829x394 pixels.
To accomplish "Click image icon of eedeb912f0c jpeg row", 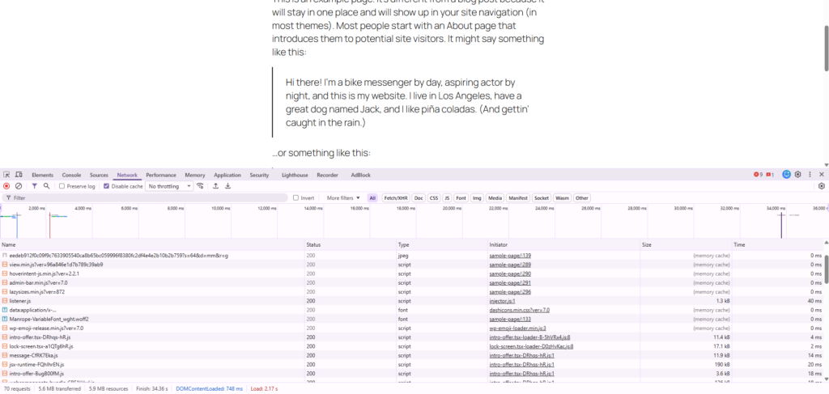I will coord(5,256).
